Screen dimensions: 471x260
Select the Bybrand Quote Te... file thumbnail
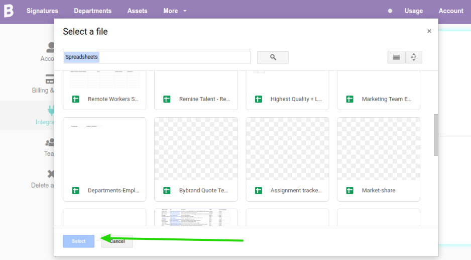[x=196, y=149]
